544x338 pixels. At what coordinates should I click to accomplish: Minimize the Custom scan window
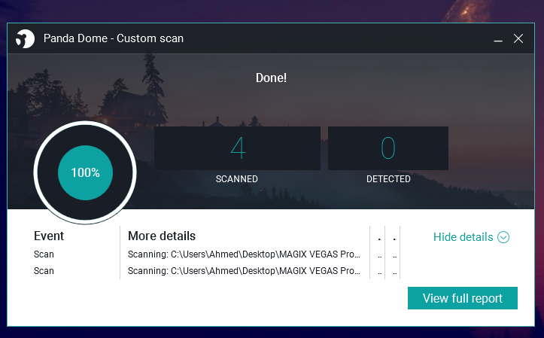pyautogui.click(x=498, y=39)
